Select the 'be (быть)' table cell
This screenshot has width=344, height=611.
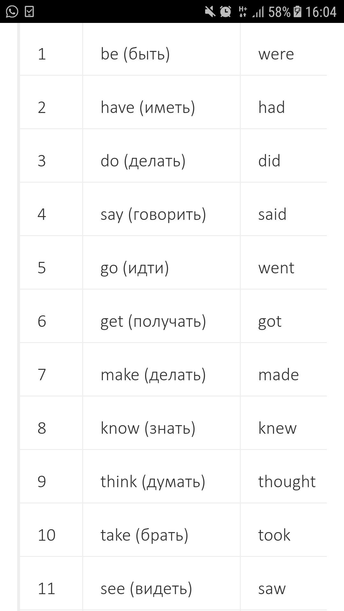(x=161, y=49)
